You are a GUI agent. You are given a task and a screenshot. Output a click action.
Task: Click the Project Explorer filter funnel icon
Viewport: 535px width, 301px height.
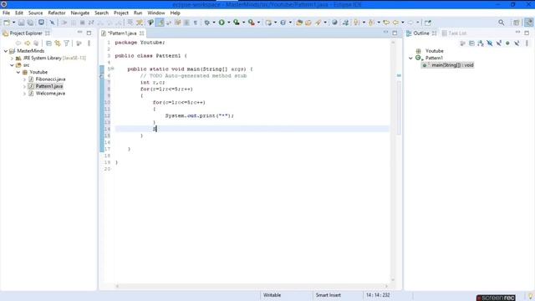[67, 43]
